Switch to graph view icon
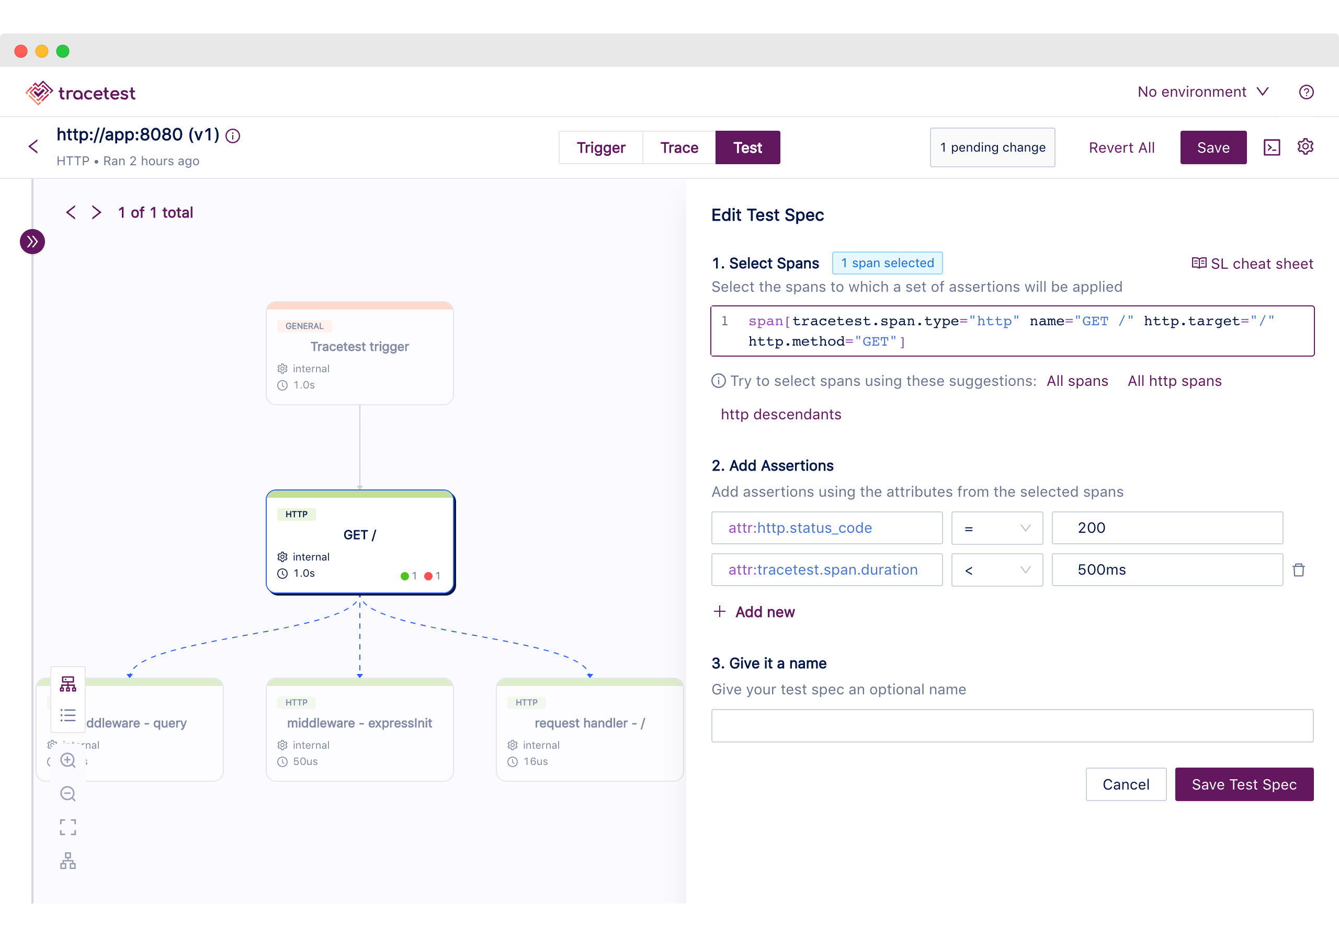 [67, 683]
